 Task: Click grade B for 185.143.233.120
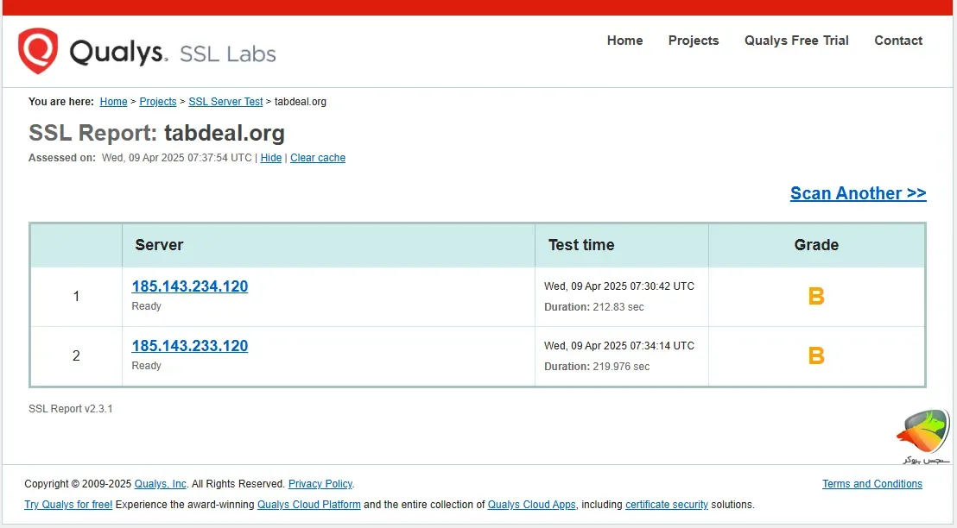(816, 355)
